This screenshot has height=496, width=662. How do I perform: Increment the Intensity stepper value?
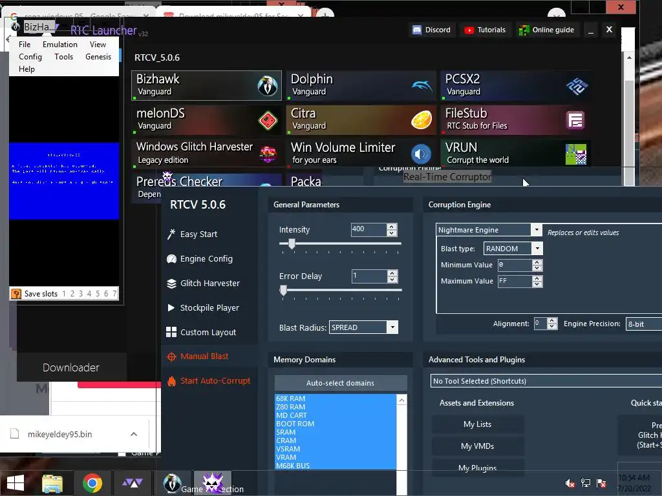(392, 227)
